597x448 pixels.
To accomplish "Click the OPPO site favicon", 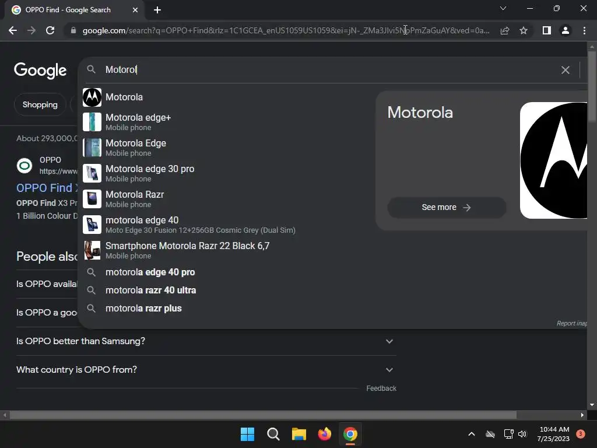I will (24, 166).
